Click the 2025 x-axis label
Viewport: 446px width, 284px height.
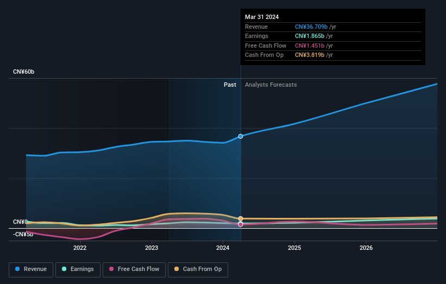294,248
